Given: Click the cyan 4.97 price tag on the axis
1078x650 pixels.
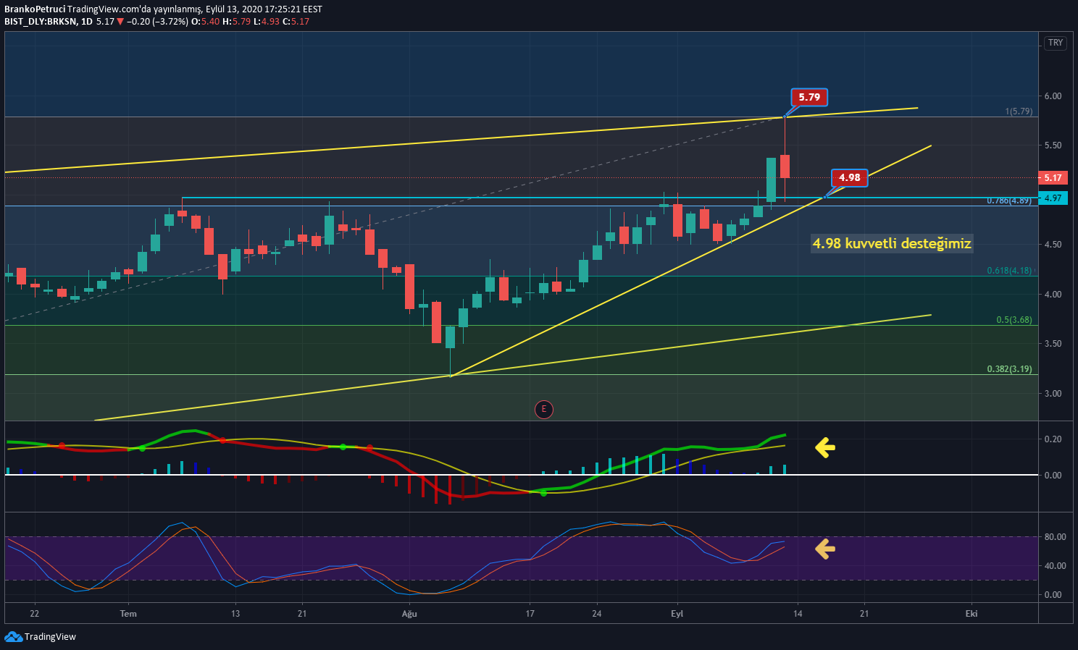Looking at the screenshot, I should tap(1053, 198).
